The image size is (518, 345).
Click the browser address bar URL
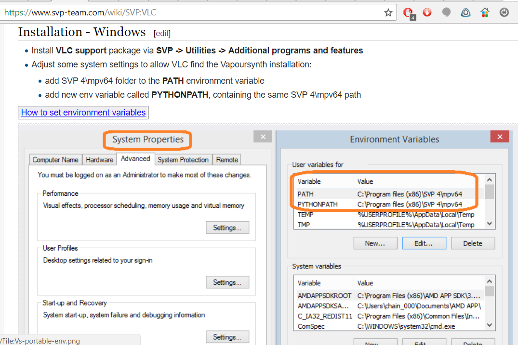[x=145, y=13]
